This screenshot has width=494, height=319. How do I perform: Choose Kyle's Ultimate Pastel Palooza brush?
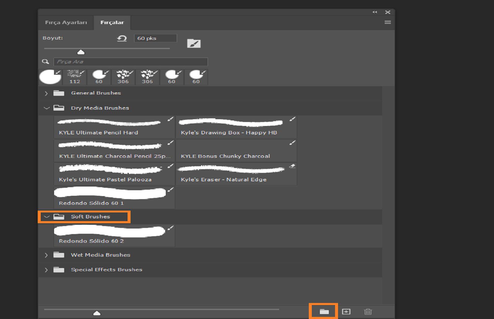(x=114, y=174)
